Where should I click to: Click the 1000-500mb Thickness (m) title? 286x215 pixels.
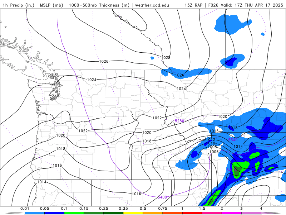click(x=99, y=5)
